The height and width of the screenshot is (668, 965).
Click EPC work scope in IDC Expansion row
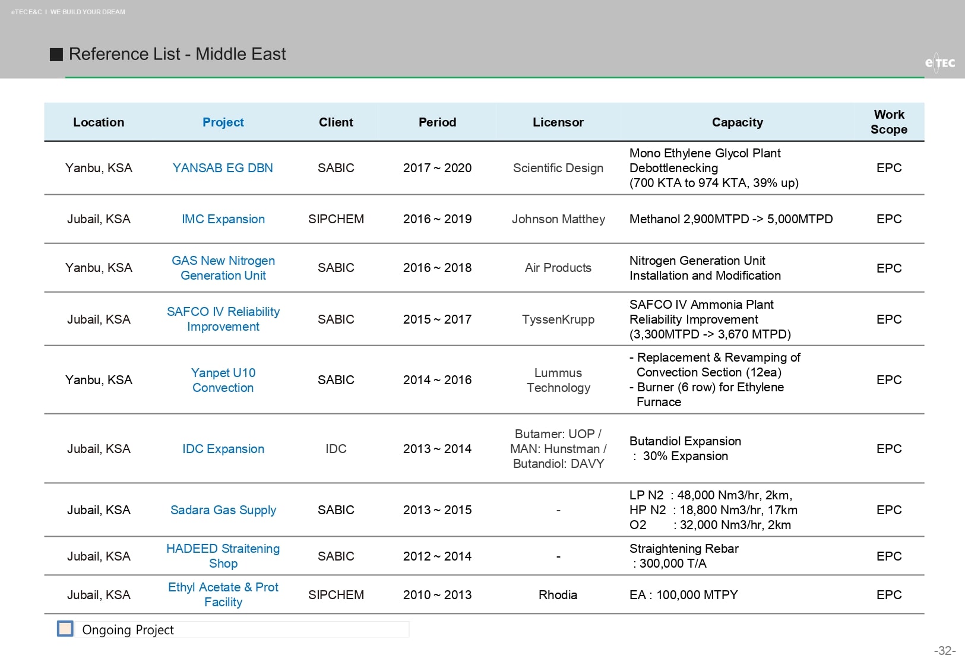[x=889, y=449]
